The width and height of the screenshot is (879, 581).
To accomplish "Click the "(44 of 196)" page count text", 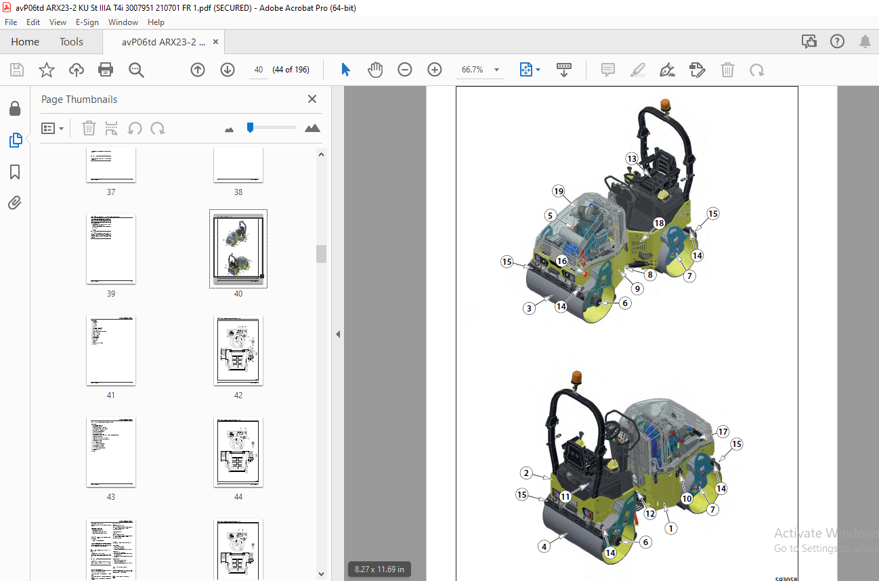I will tap(291, 70).
